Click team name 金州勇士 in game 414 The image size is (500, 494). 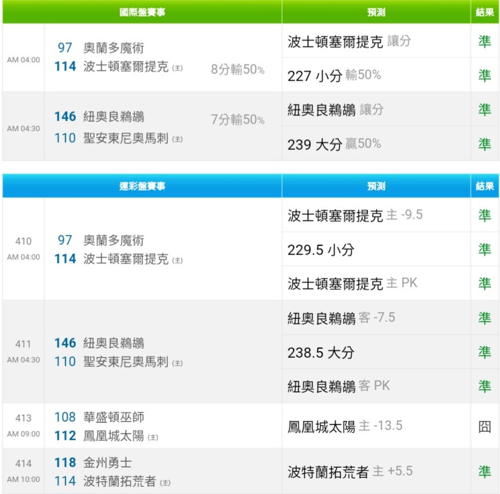[108, 462]
